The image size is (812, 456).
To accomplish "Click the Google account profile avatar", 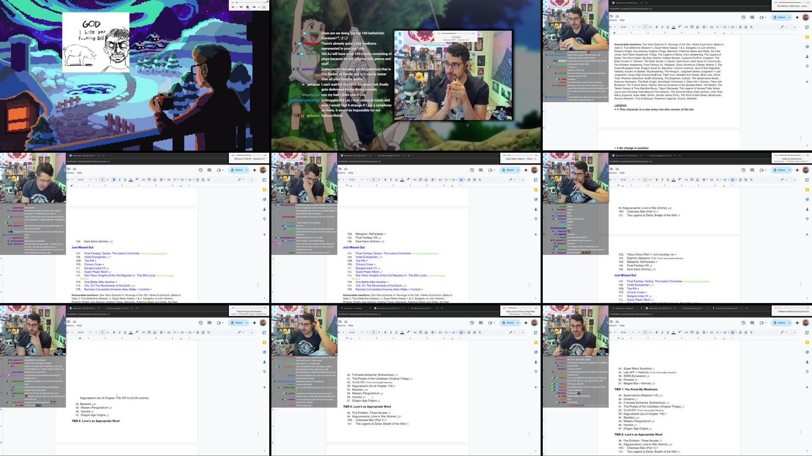I will (805, 17).
